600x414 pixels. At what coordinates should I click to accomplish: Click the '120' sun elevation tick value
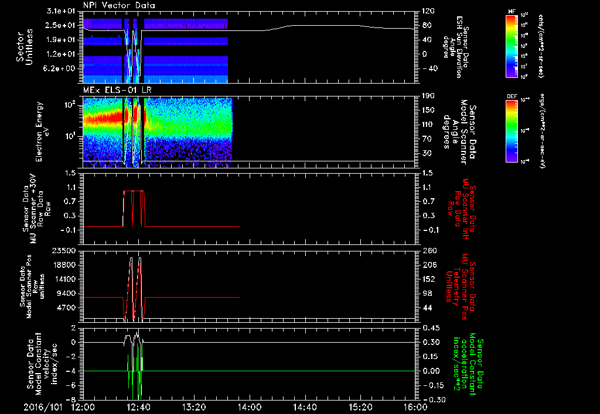429,11
